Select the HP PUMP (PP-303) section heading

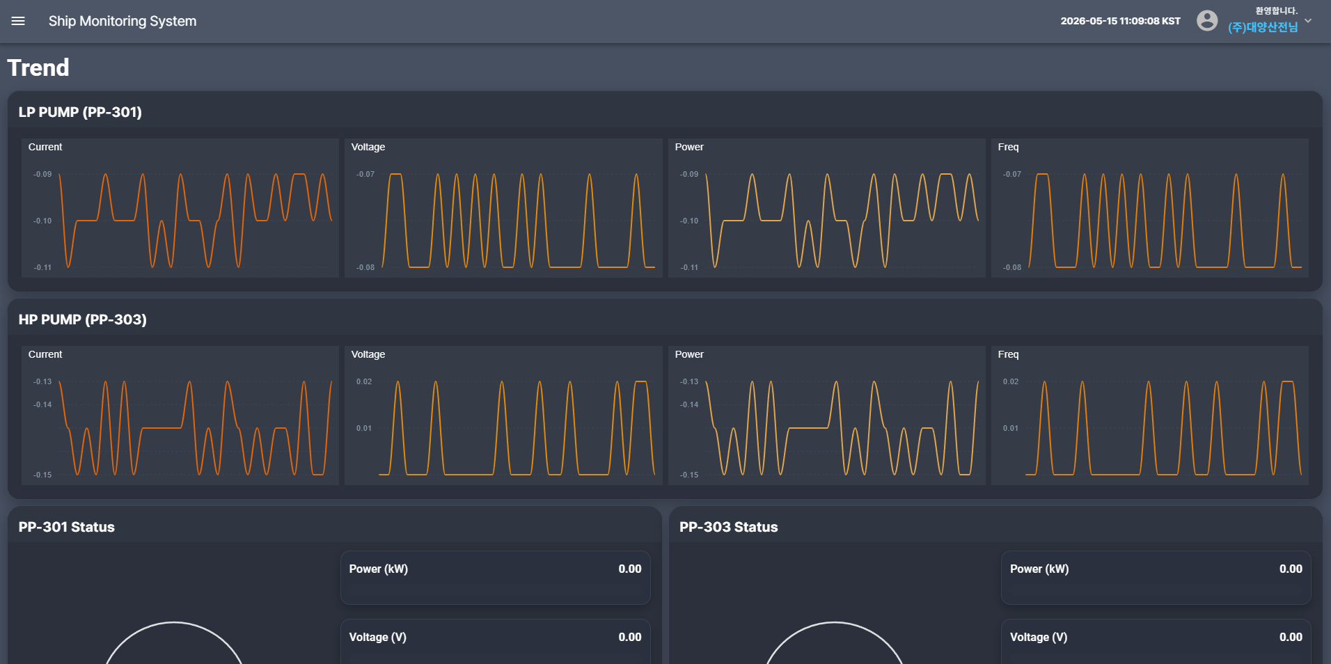pyautogui.click(x=83, y=319)
